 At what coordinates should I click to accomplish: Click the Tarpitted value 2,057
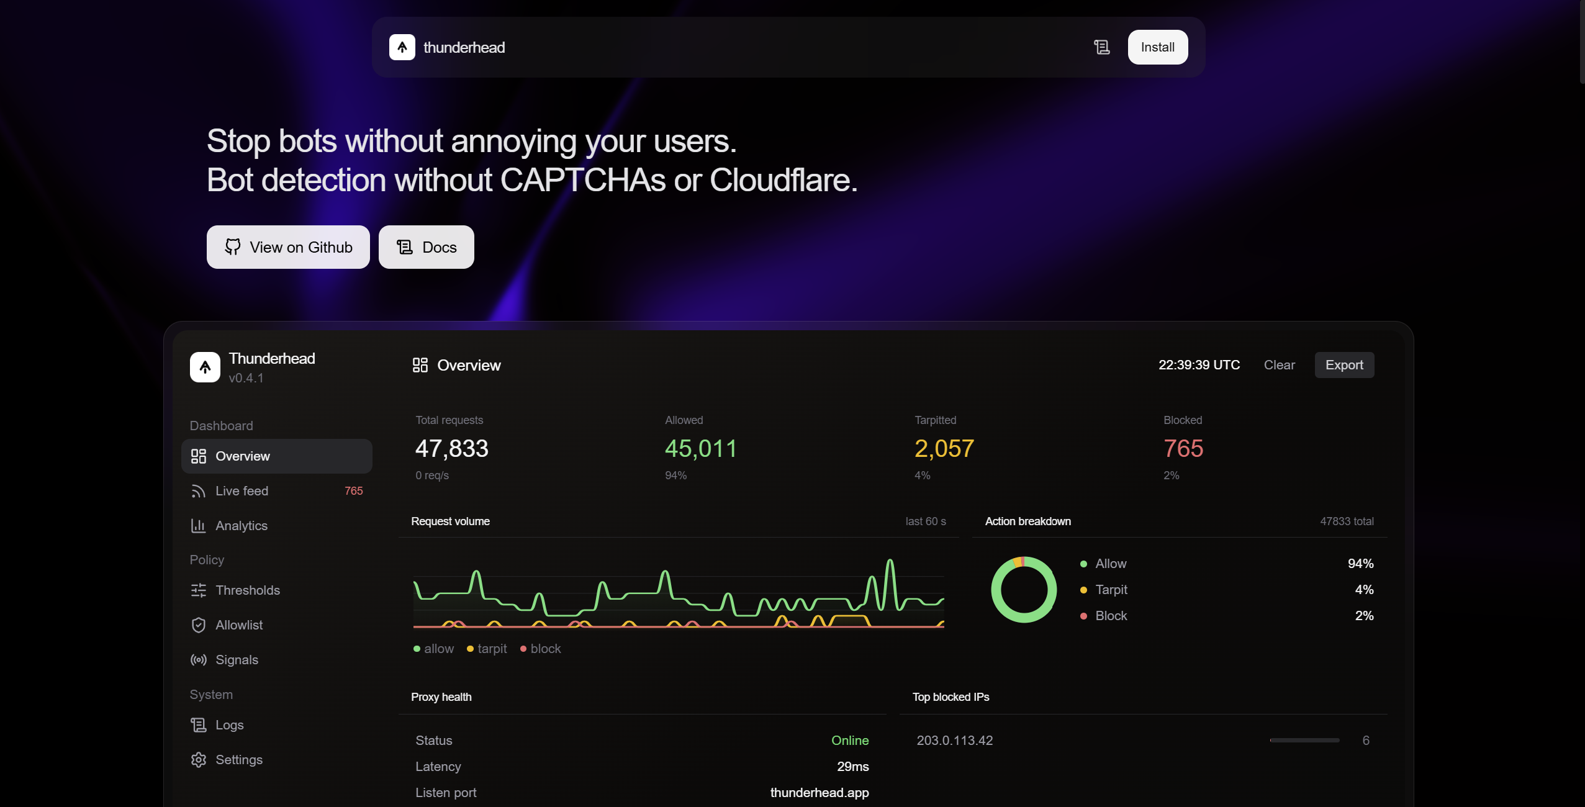tap(944, 448)
